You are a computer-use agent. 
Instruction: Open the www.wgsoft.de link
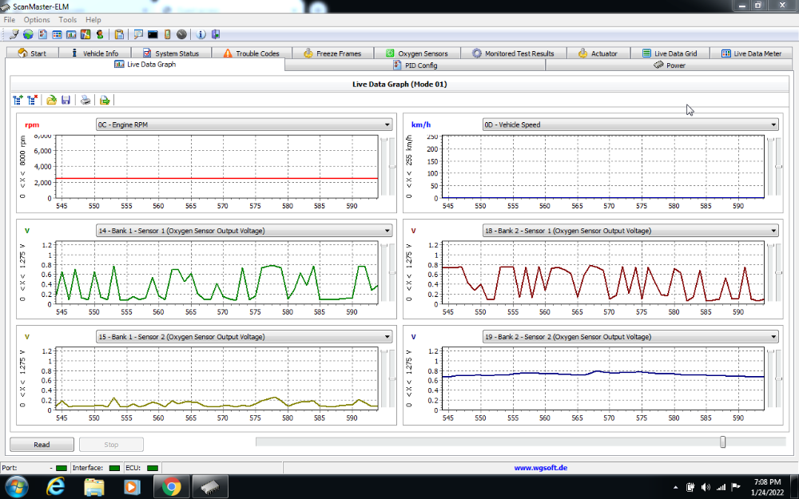click(540, 468)
